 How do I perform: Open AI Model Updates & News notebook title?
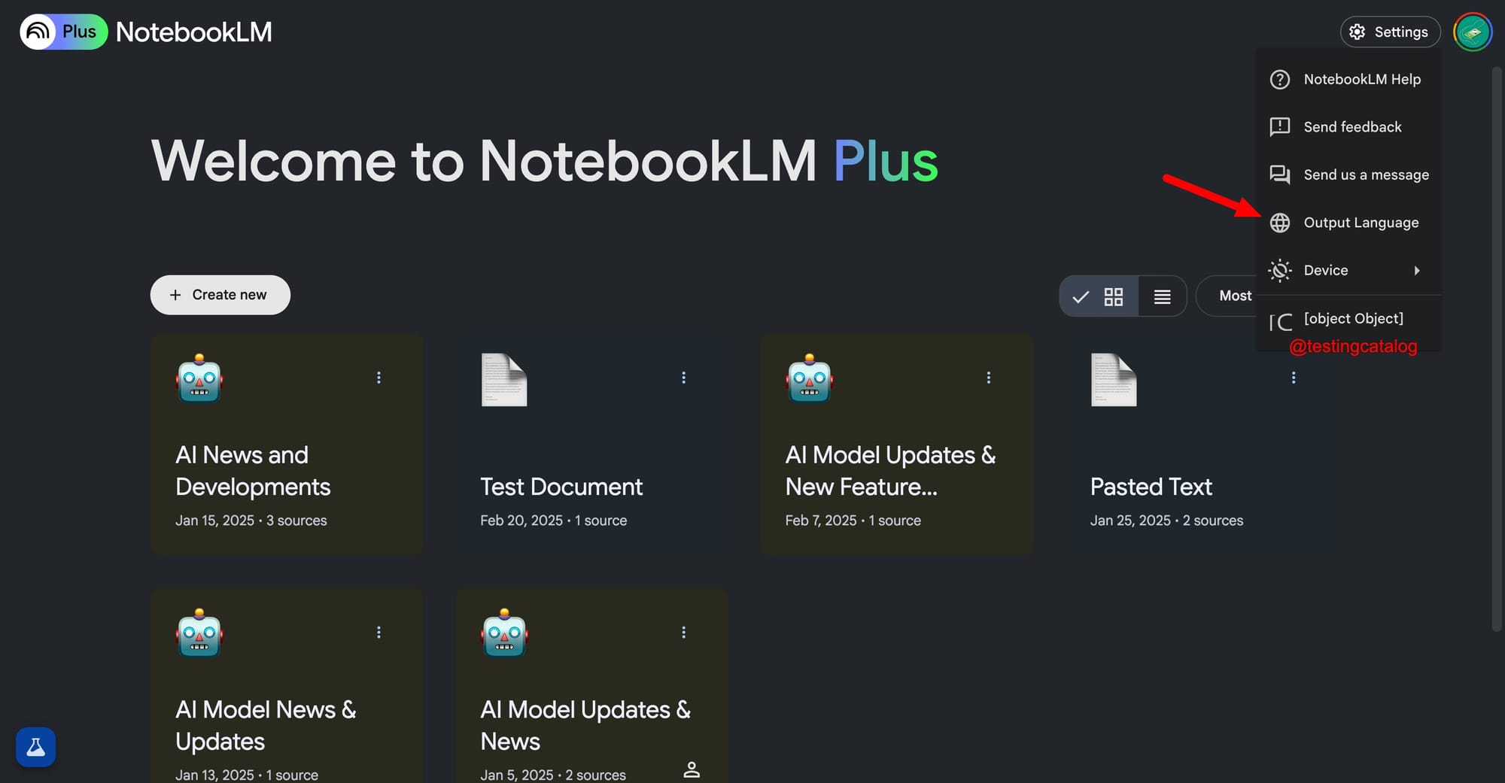(x=585, y=726)
